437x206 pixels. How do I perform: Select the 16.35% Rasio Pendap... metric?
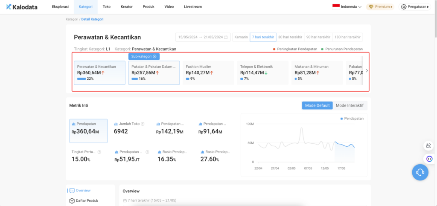click(x=173, y=156)
